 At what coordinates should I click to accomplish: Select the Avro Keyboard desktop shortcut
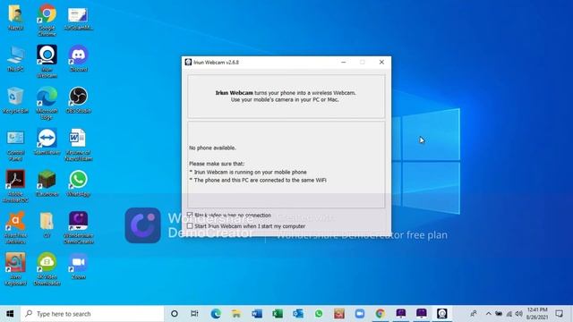pyautogui.click(x=15, y=269)
